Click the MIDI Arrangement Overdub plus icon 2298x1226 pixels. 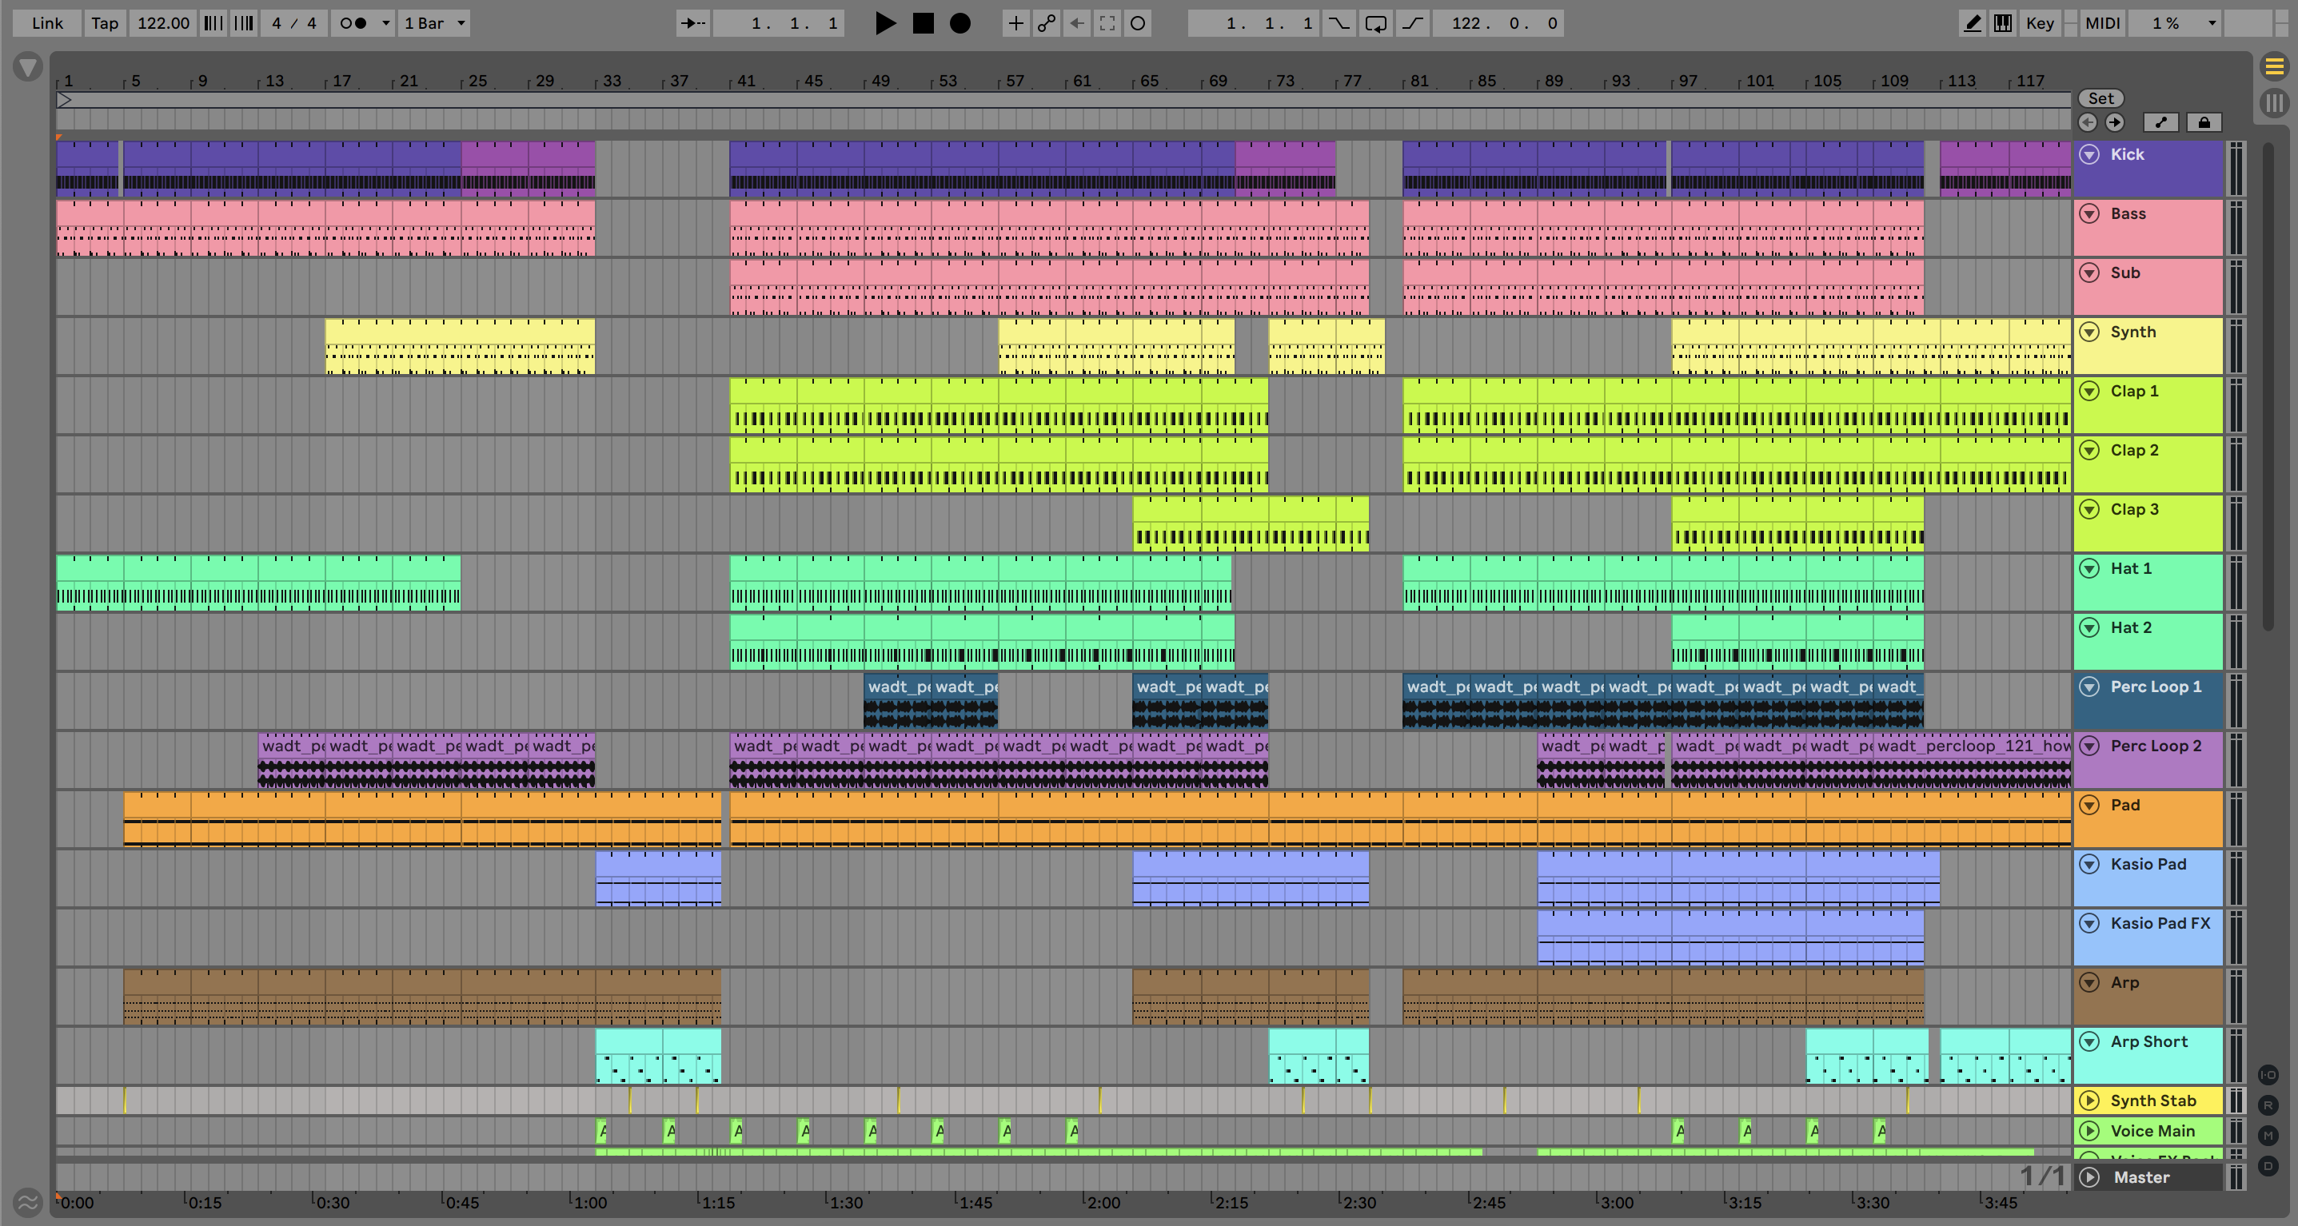coord(1015,23)
